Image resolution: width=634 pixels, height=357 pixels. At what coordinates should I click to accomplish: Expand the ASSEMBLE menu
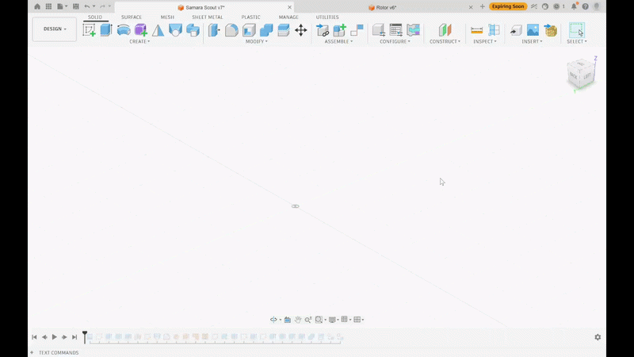pos(338,42)
